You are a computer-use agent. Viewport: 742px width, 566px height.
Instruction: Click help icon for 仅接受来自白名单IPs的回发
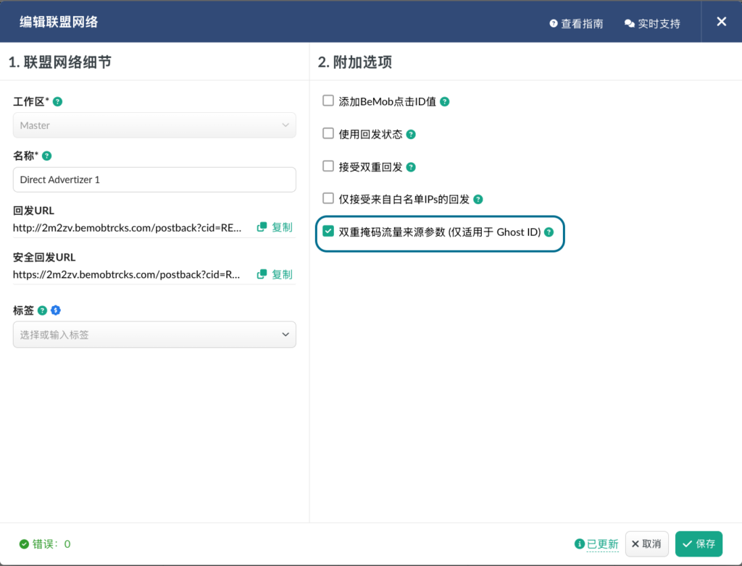(x=478, y=199)
